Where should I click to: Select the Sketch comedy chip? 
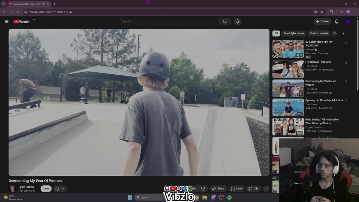click(319, 33)
